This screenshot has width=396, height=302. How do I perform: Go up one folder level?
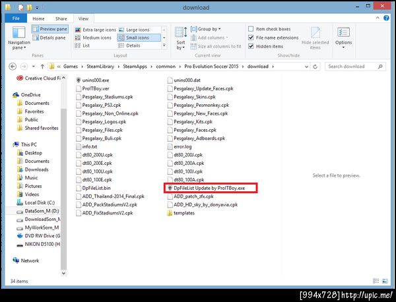coord(42,67)
